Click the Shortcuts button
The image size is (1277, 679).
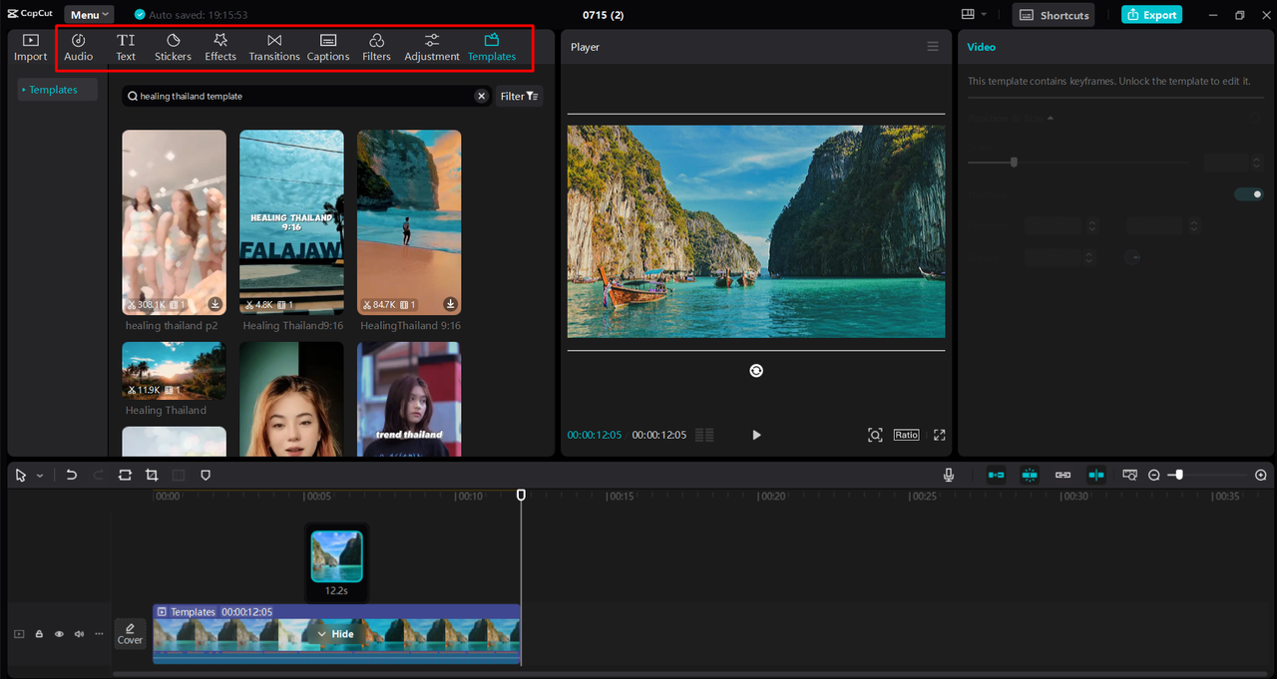coord(1054,15)
